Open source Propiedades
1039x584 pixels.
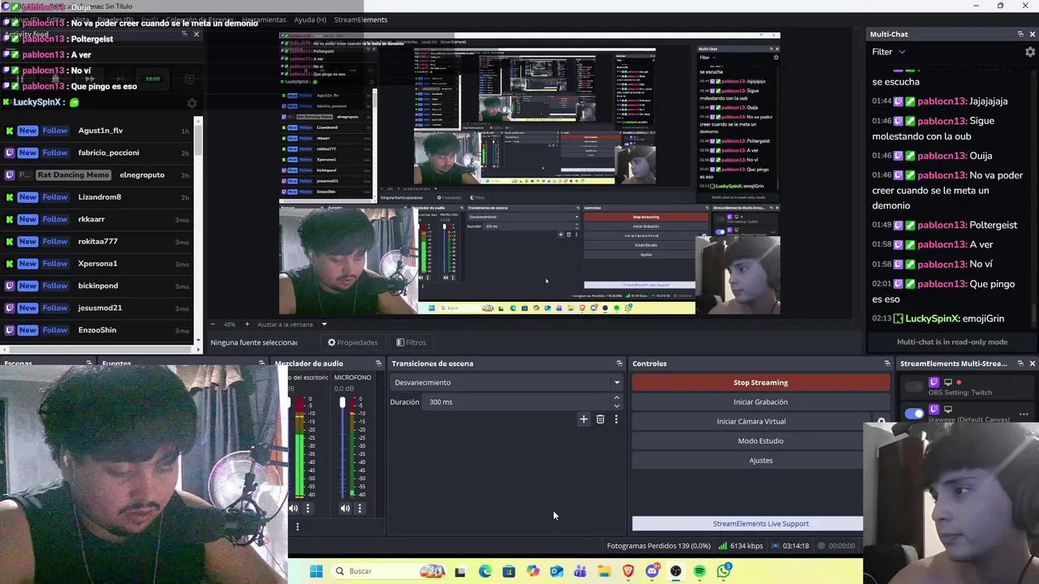tap(353, 342)
